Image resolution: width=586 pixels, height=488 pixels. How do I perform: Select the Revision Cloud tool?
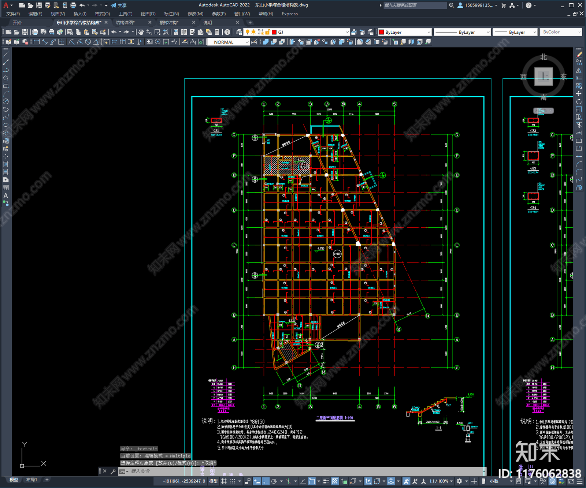5,109
